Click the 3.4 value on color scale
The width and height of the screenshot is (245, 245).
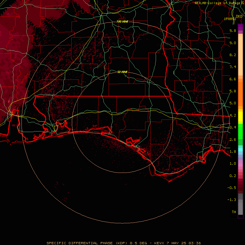click(x=233, y=127)
